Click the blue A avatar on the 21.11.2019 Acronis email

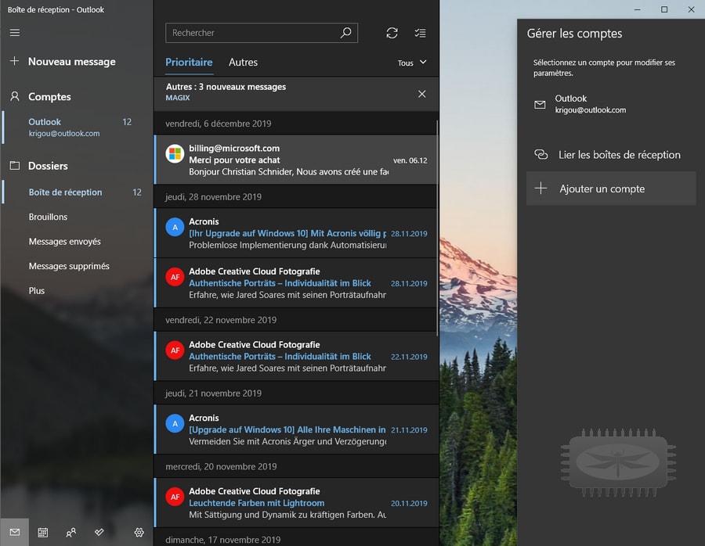pyautogui.click(x=175, y=423)
